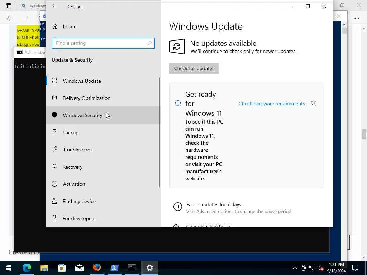Click the Delivery Optimization icon
This screenshot has height=275, width=367.
coord(54,98)
